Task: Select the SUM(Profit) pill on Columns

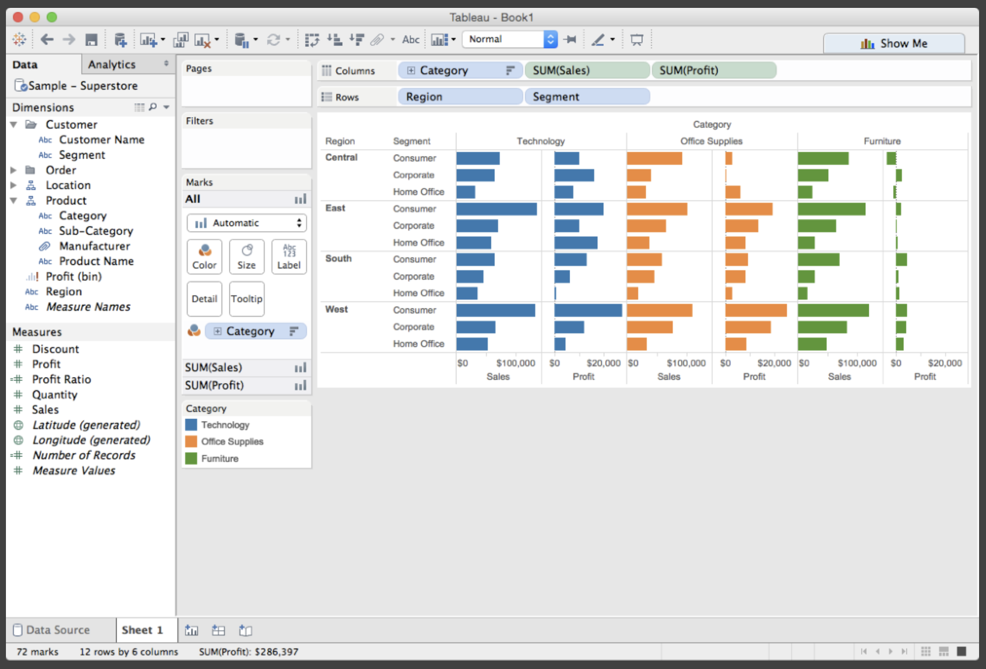Action: [x=714, y=70]
